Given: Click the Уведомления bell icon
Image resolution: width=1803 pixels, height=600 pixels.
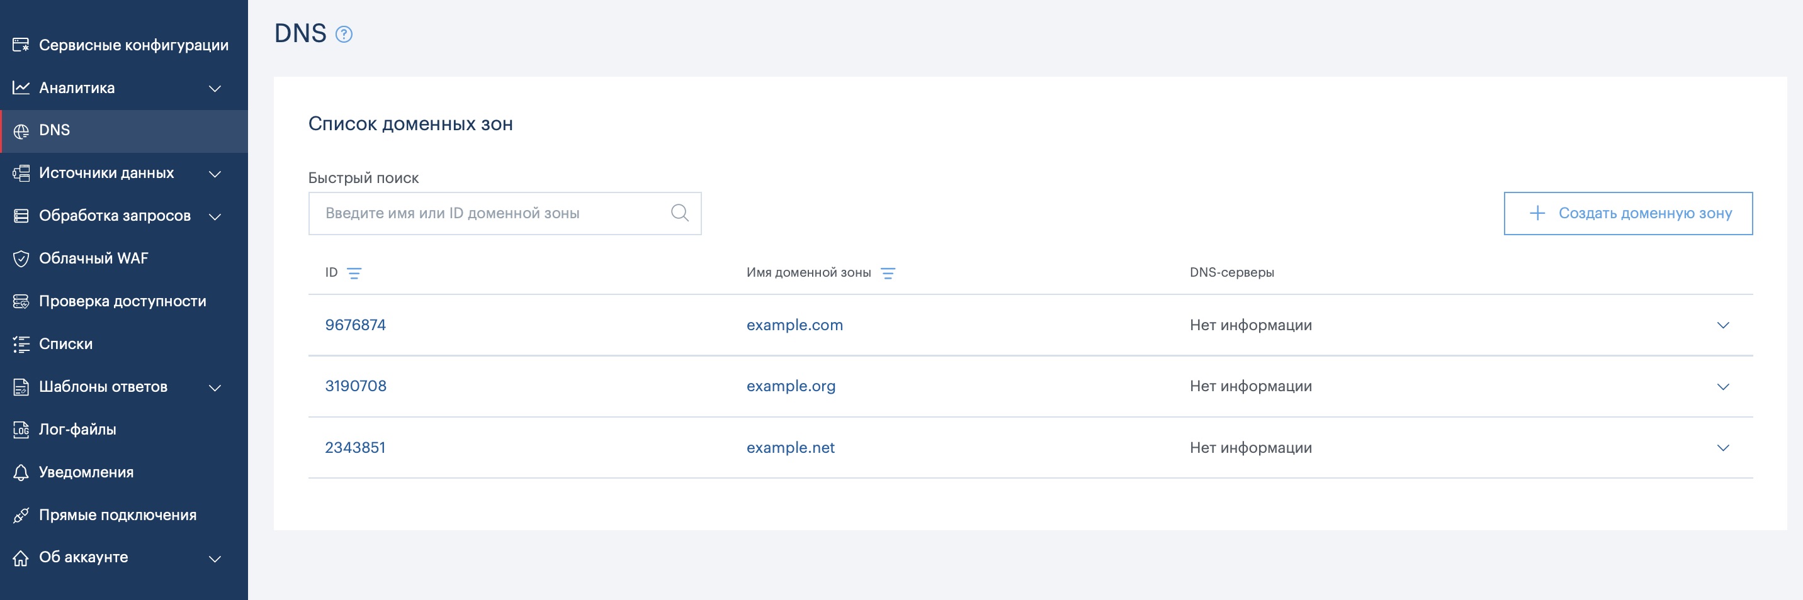Looking at the screenshot, I should click(21, 473).
